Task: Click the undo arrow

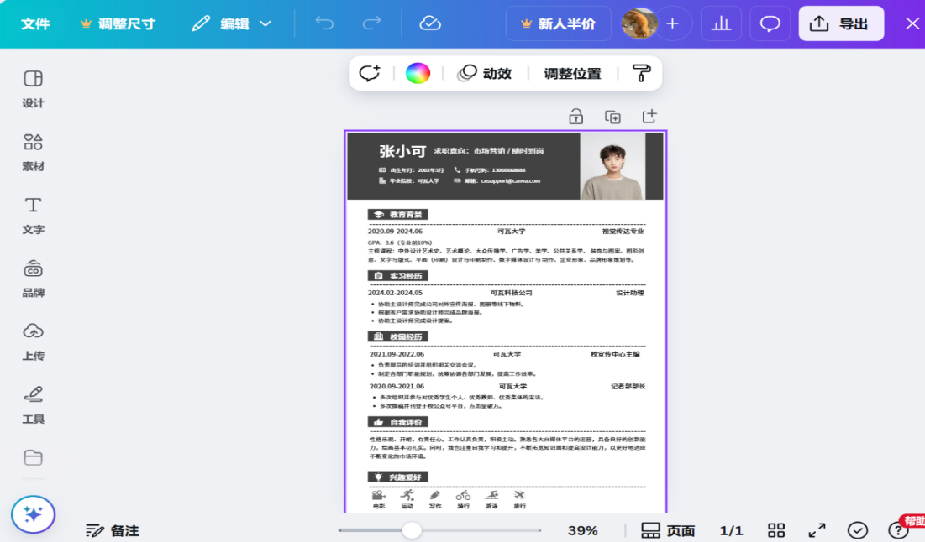Action: point(324,23)
